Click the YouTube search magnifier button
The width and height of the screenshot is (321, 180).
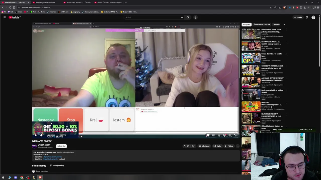click(x=188, y=17)
